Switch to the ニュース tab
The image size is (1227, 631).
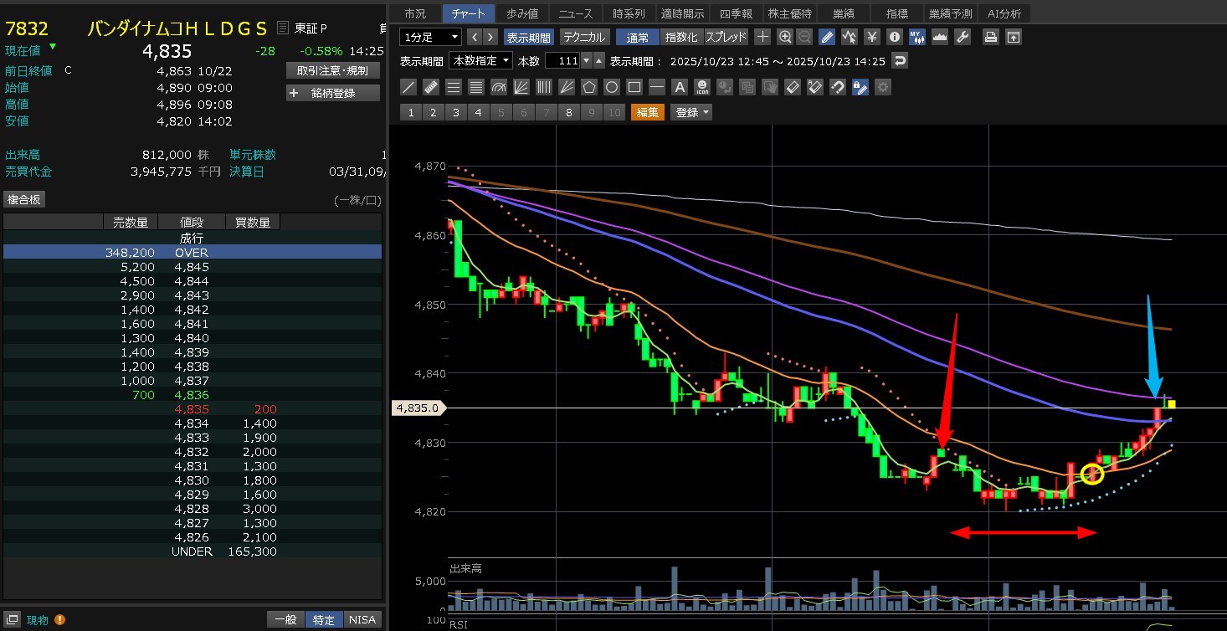tap(575, 13)
